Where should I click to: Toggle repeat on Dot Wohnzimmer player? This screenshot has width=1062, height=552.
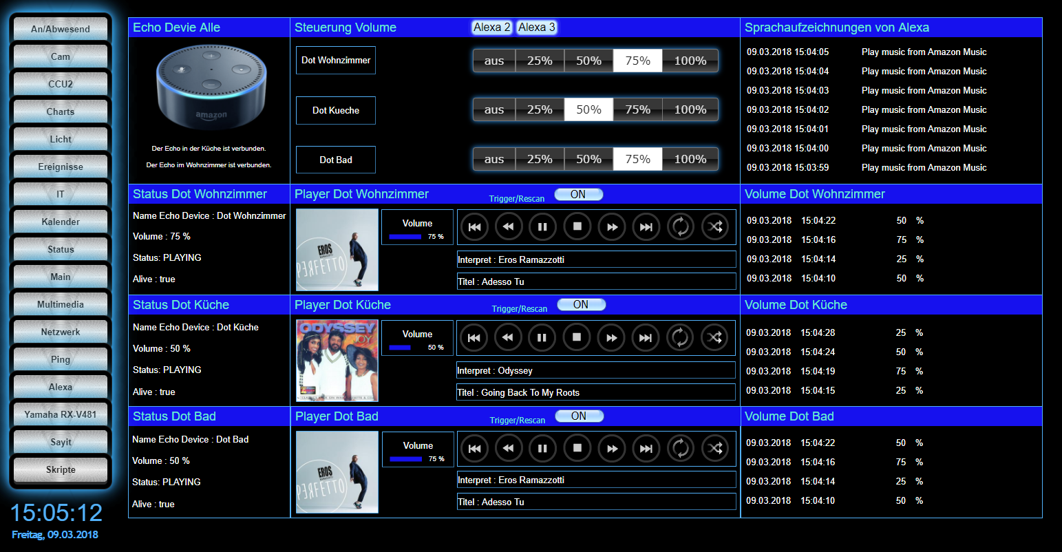(x=681, y=226)
